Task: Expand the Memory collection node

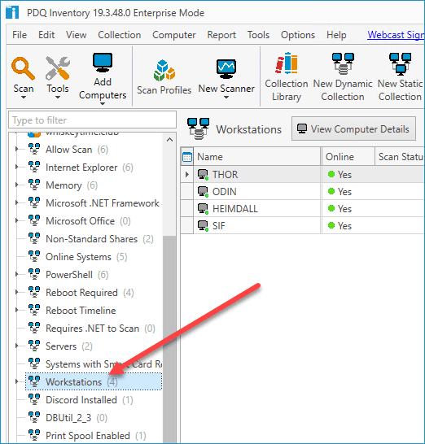Action: pos(16,185)
